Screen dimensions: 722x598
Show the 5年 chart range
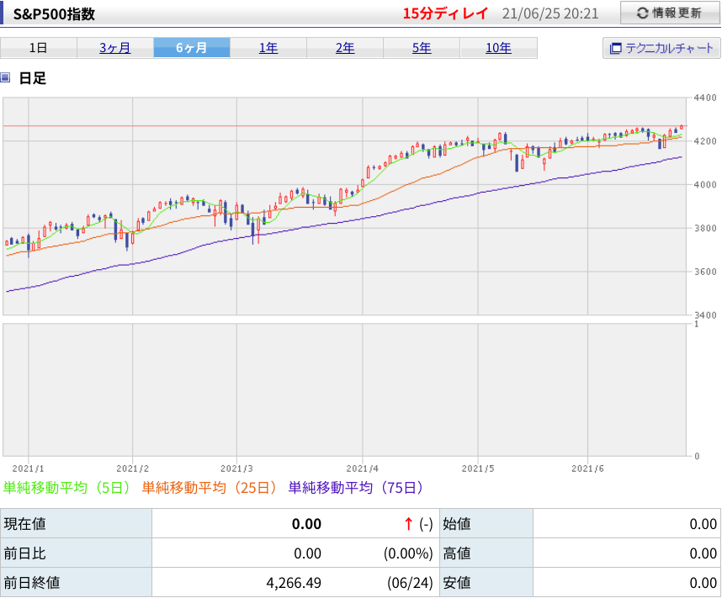click(422, 48)
